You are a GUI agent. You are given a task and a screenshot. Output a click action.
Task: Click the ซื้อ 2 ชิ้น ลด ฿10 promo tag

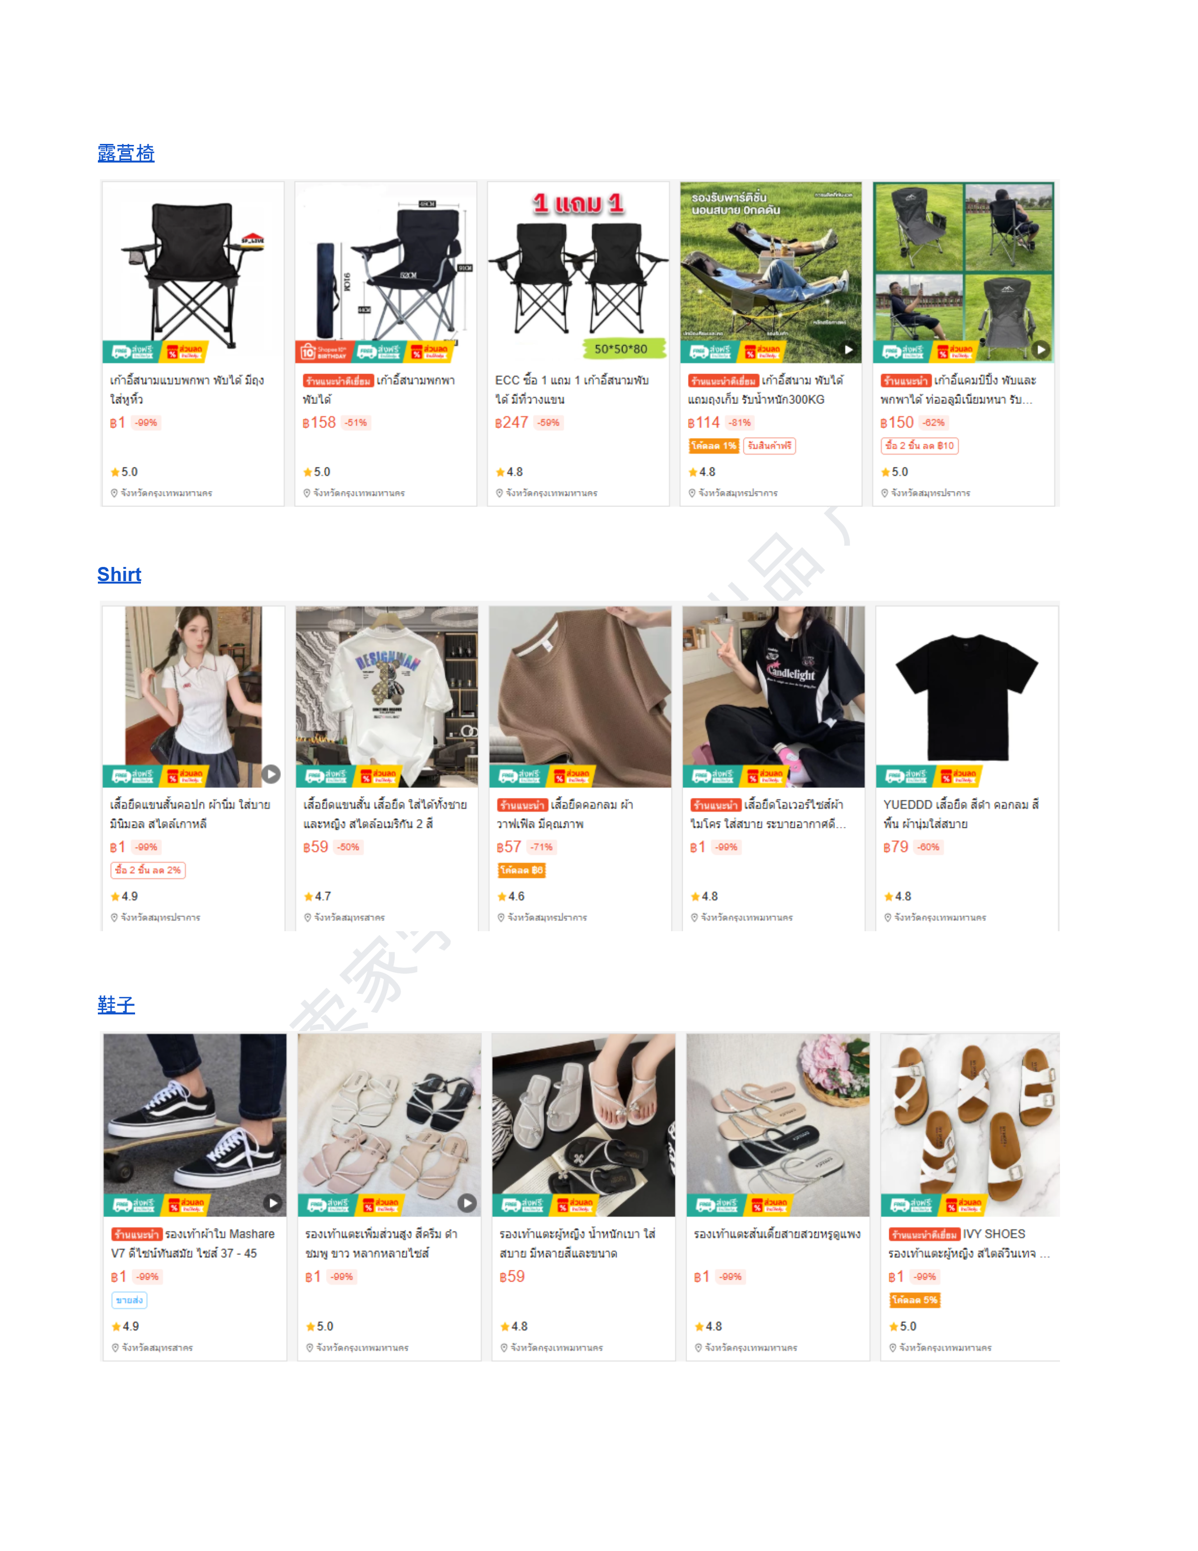920,446
